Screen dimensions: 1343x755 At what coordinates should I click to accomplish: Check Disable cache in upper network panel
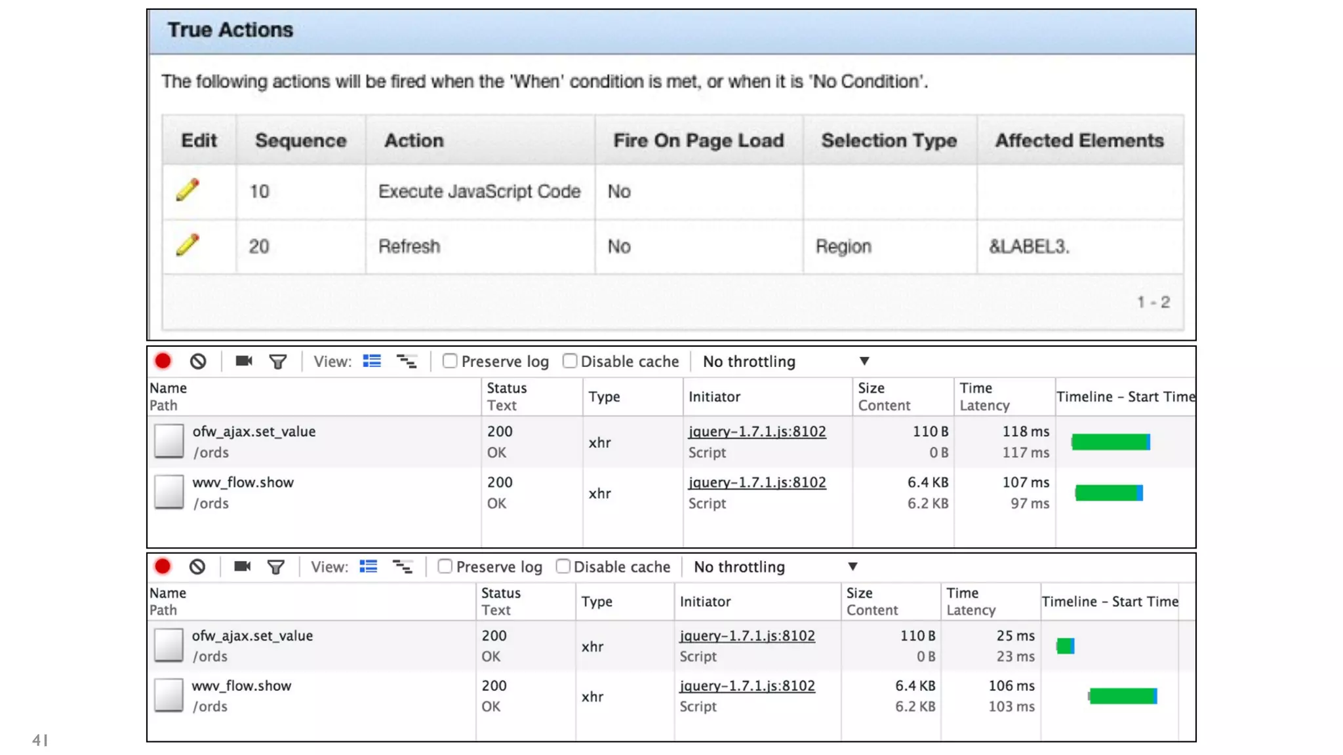click(x=570, y=361)
